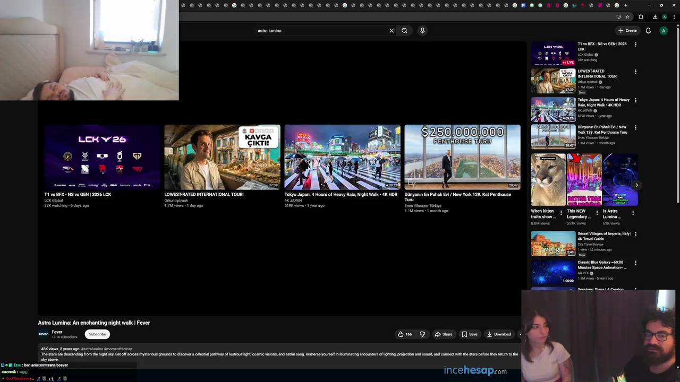Open Dünyanın En Pahalı Evi sidebar thumbnail
The image size is (680, 382).
[x=553, y=137]
